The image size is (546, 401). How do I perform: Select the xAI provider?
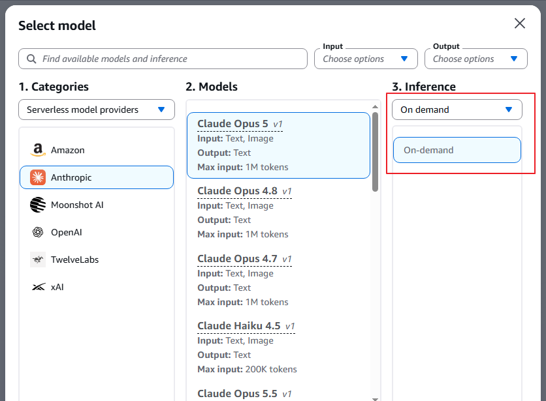click(x=97, y=288)
